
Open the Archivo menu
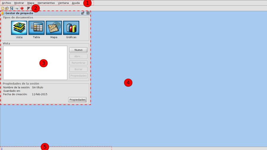tap(6, 3)
